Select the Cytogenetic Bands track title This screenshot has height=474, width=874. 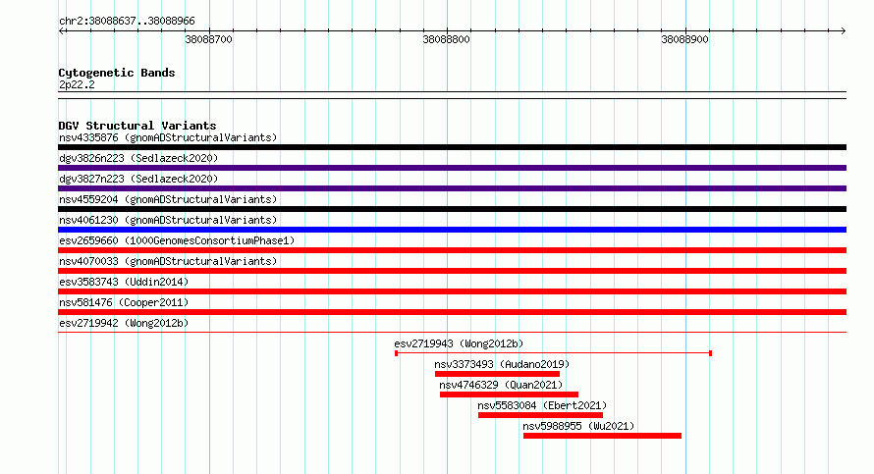coord(117,73)
